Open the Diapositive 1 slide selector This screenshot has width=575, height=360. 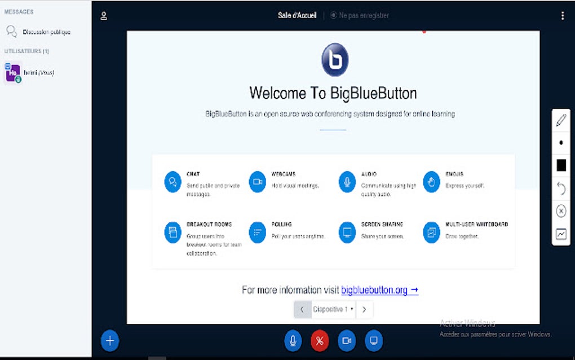pos(333,310)
